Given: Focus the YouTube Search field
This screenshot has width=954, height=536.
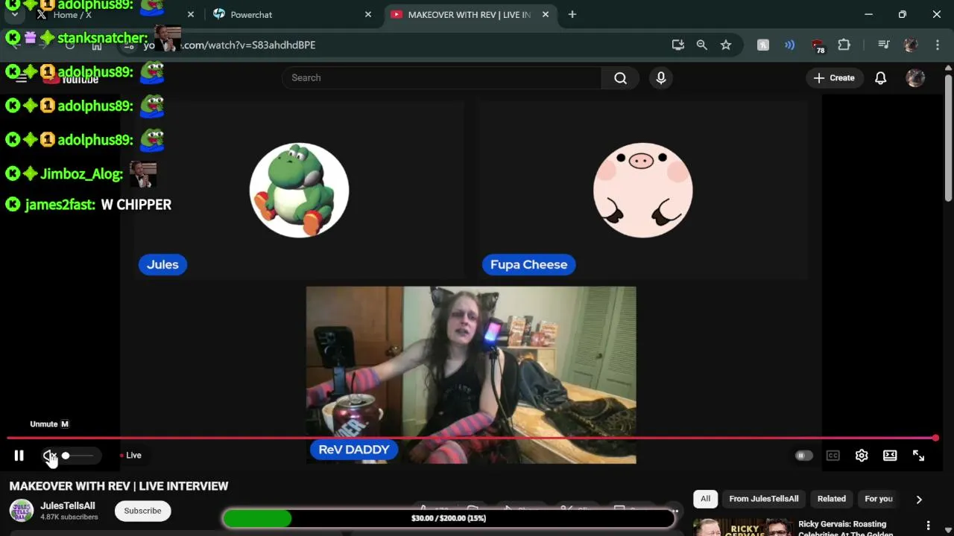Looking at the screenshot, I should click(x=441, y=78).
